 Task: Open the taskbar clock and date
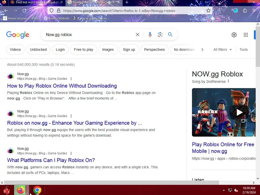click(249, 190)
